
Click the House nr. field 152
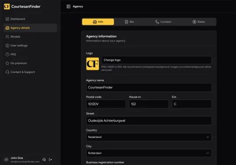coord(149,104)
